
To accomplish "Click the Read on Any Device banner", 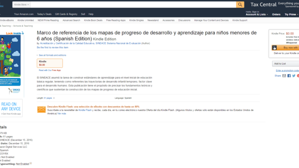I will [11, 108].
